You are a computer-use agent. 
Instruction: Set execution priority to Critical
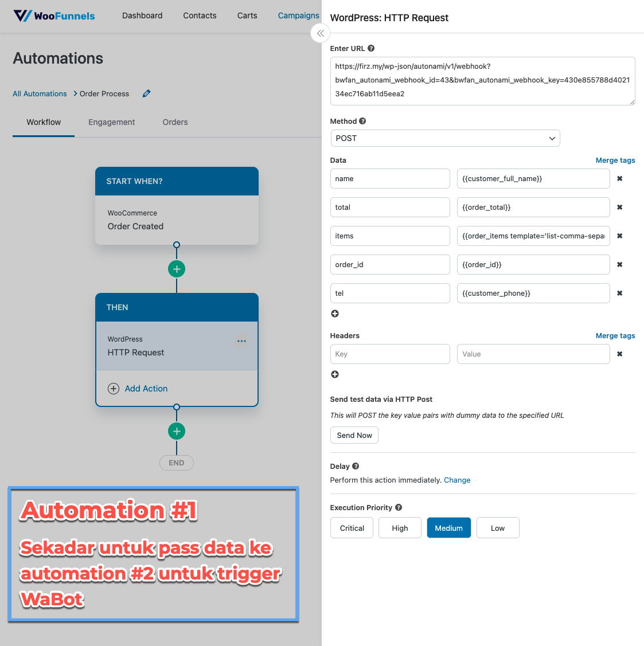click(x=352, y=528)
